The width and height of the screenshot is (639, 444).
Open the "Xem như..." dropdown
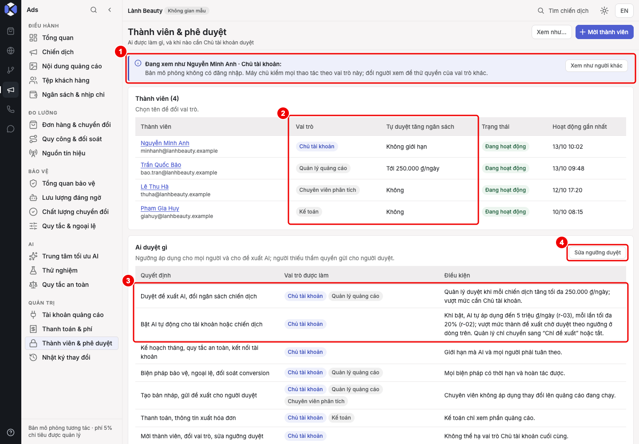point(552,32)
